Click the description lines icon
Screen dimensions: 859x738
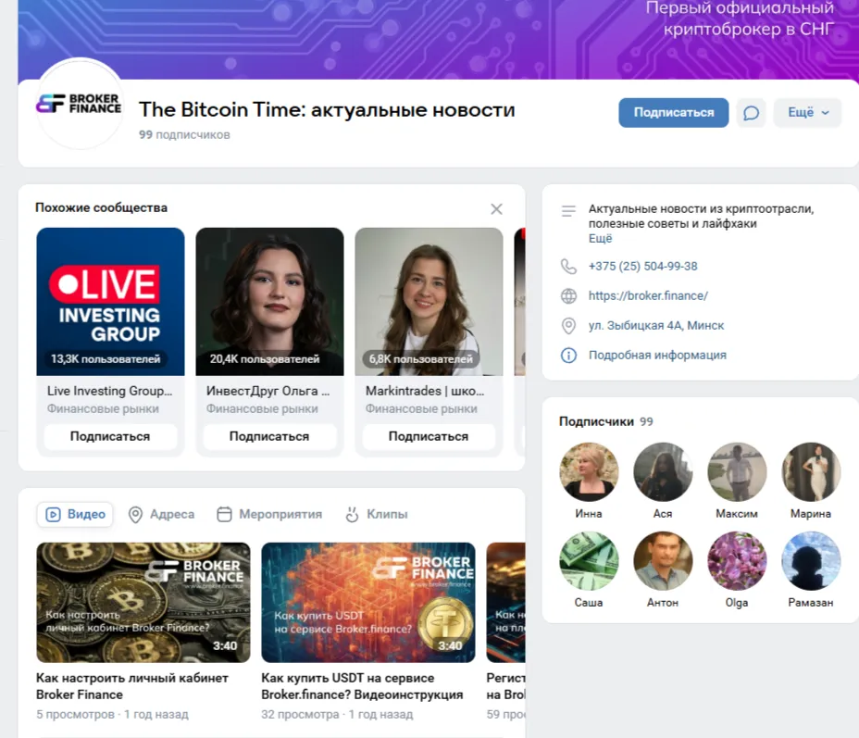pyautogui.click(x=568, y=211)
